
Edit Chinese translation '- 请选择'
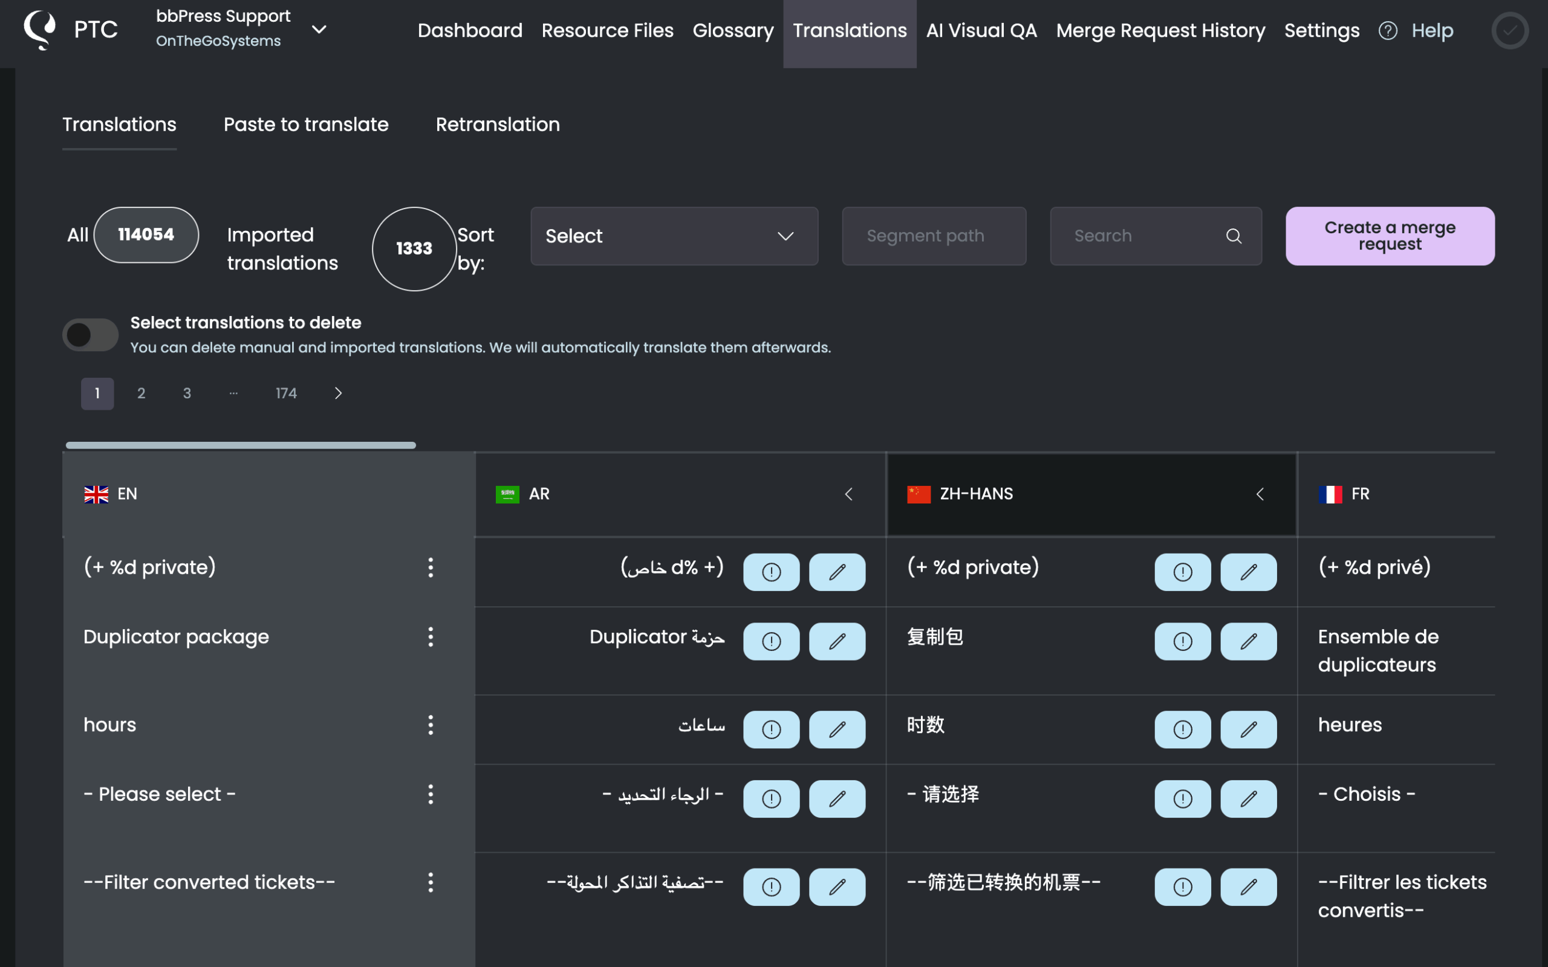click(1248, 799)
